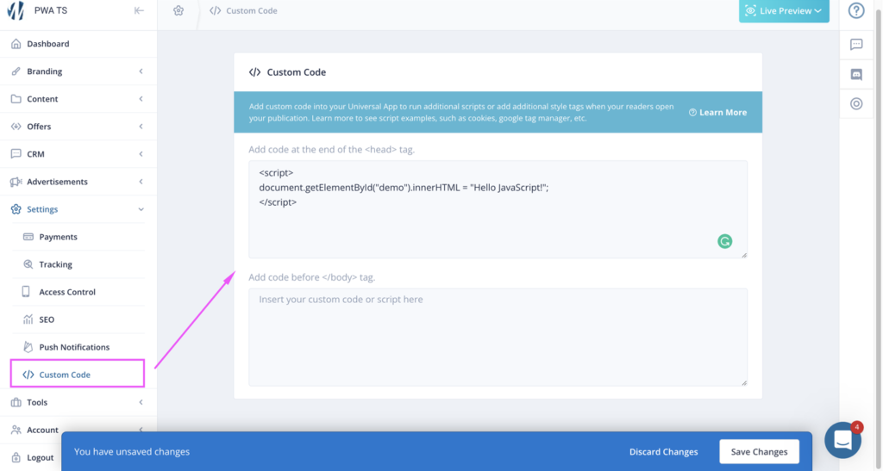The height and width of the screenshot is (471, 883).
Task: Click the resize handle of body code textarea
Action: (744, 382)
